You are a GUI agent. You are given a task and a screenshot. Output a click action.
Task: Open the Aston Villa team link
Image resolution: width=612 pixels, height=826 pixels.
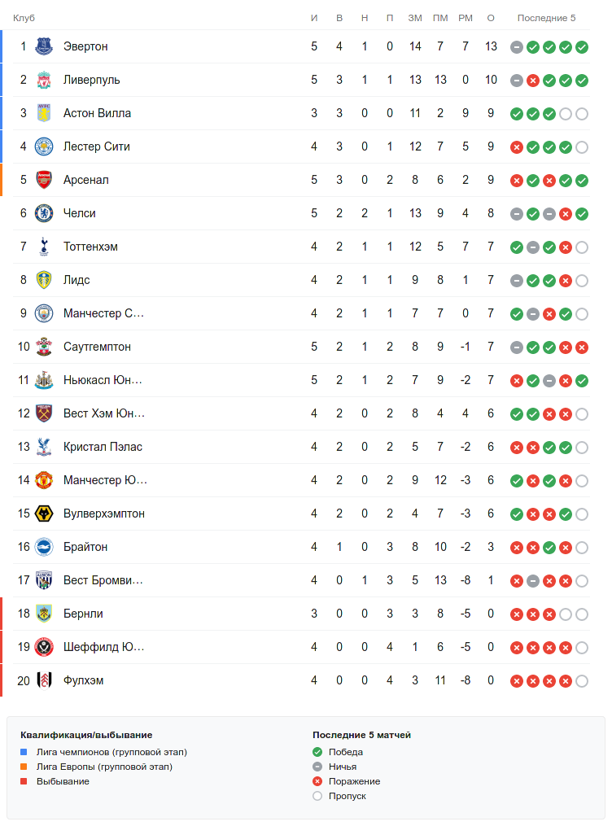tap(97, 113)
